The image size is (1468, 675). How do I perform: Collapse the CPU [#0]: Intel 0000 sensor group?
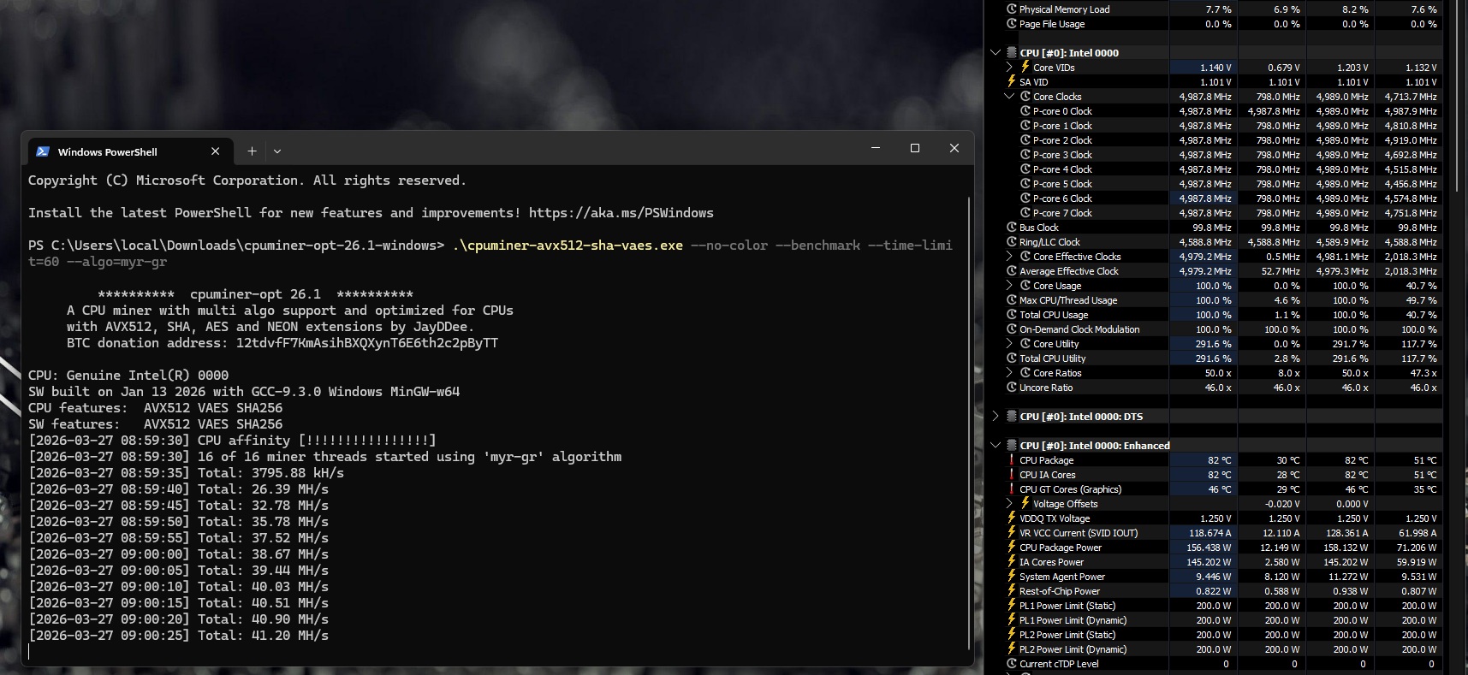tap(996, 53)
